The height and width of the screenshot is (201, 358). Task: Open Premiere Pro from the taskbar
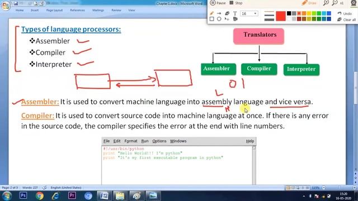click(x=72, y=195)
